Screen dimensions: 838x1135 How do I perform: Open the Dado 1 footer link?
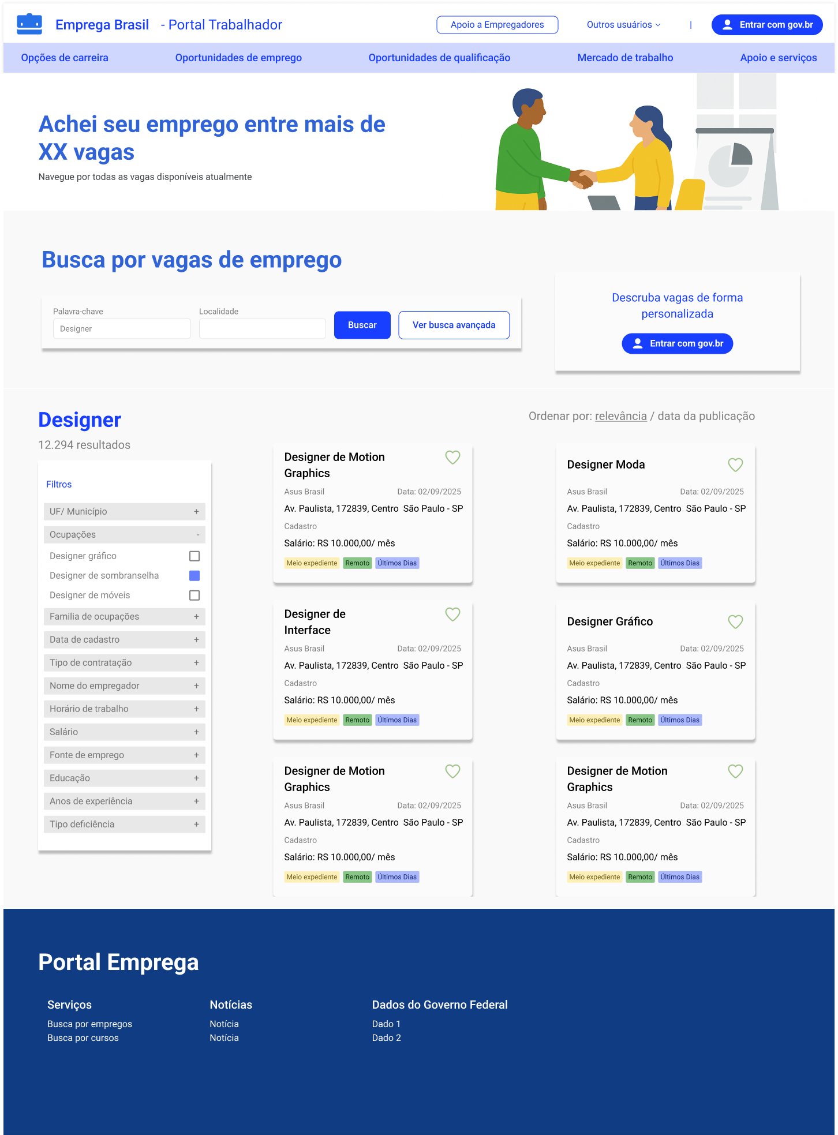(x=386, y=1024)
